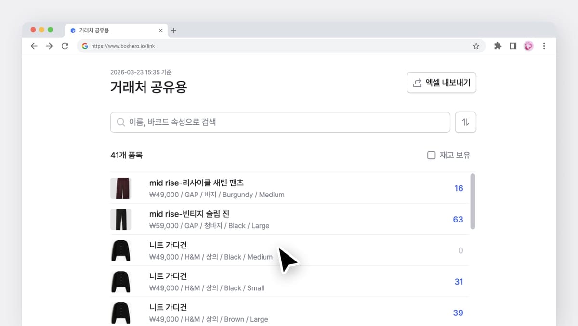Open the sort order icon button
The image size is (578, 326).
click(x=465, y=122)
